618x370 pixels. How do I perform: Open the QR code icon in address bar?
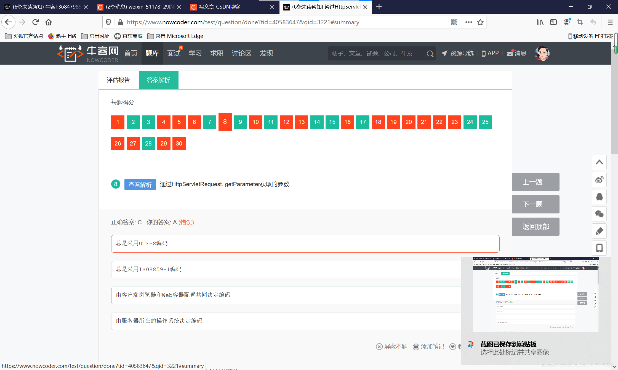click(x=454, y=22)
